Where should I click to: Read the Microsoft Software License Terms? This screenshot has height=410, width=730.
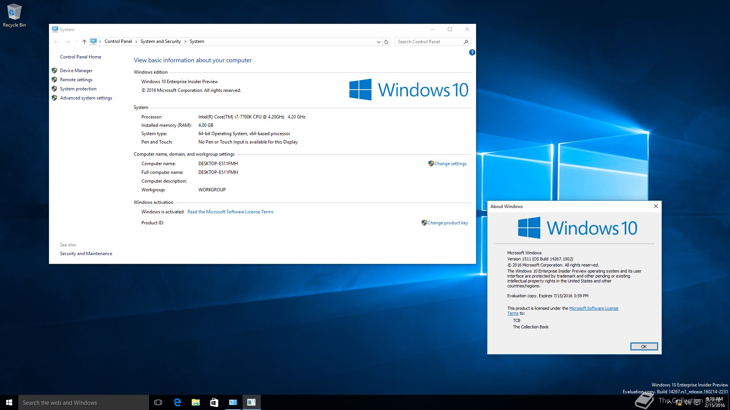[230, 212]
